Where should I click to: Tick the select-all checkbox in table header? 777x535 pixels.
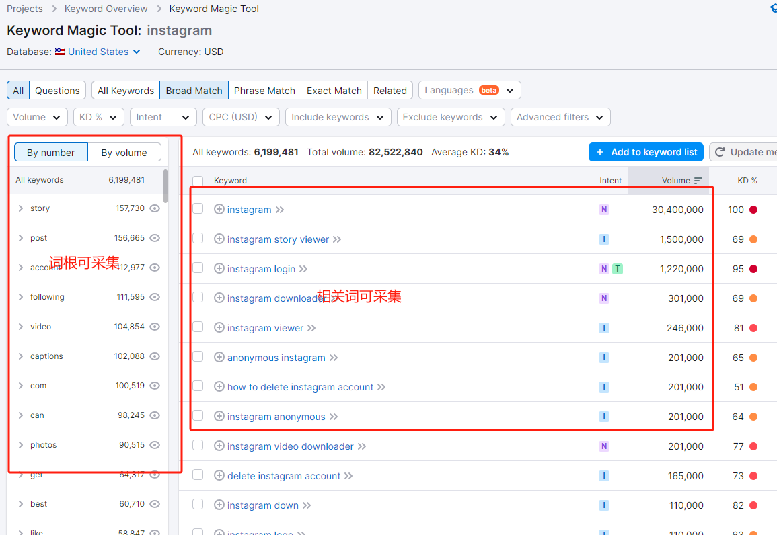coord(198,181)
